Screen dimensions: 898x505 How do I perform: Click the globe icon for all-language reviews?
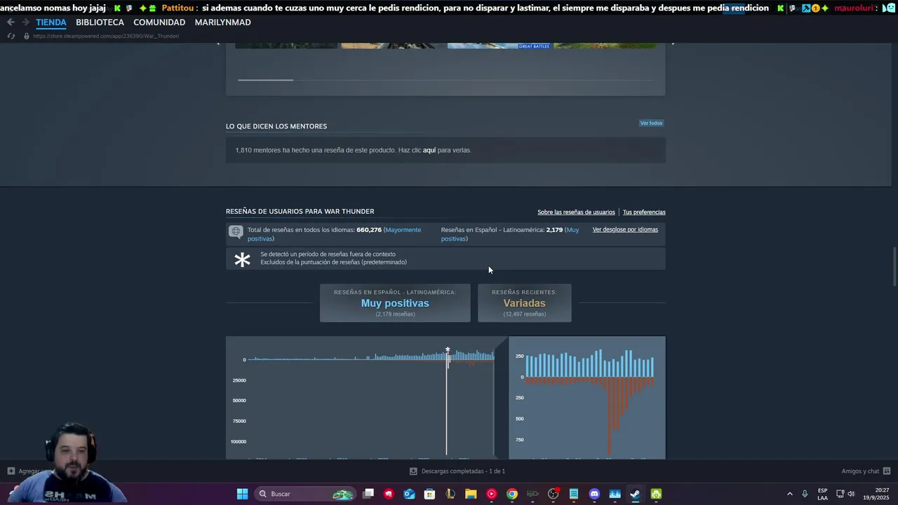pos(236,231)
